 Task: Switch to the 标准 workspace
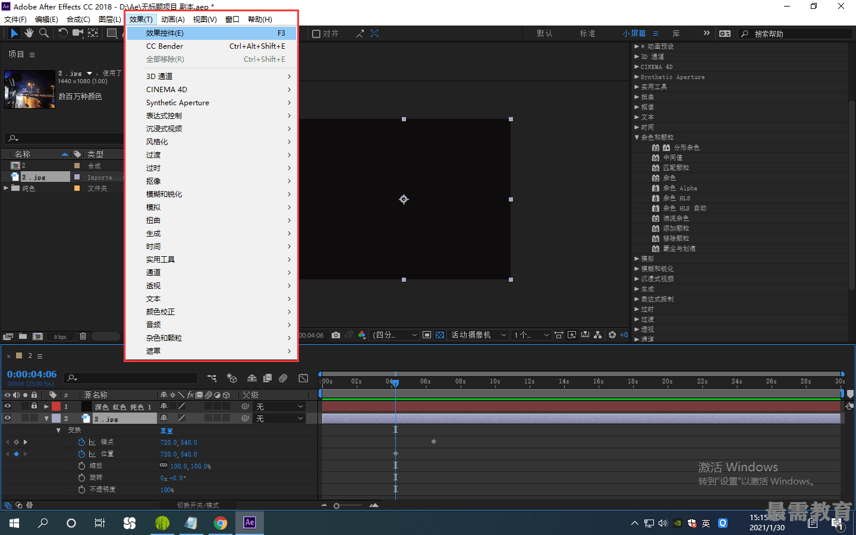[587, 34]
